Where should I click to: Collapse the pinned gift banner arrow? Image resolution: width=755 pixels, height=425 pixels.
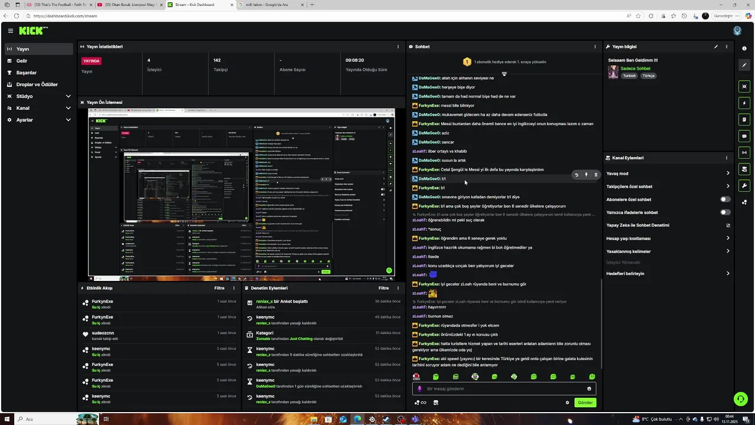click(504, 74)
